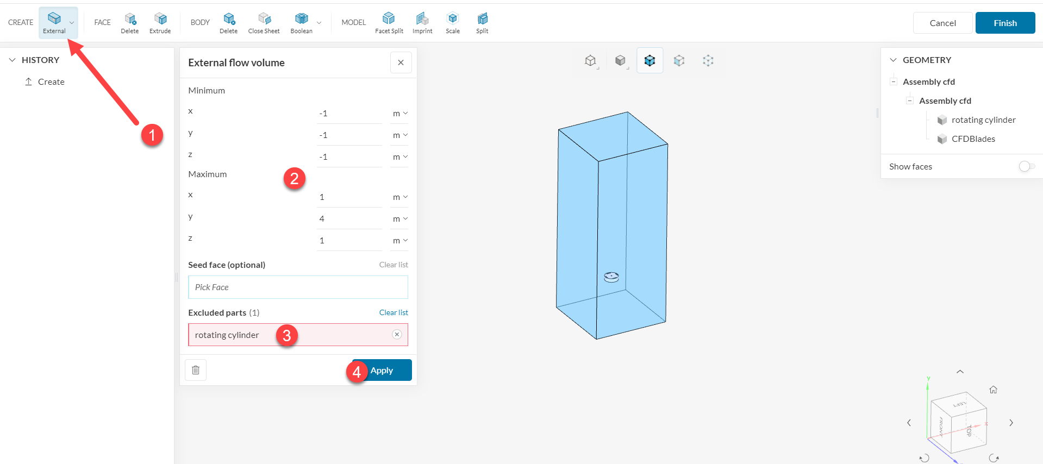This screenshot has width=1043, height=464.
Task: Activate the Face Extrude tool
Action: (160, 23)
